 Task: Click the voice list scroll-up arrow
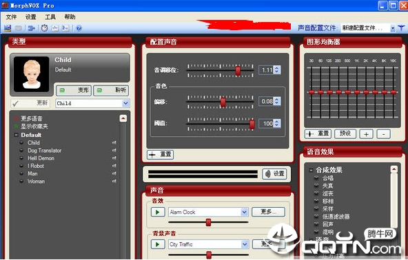point(123,118)
